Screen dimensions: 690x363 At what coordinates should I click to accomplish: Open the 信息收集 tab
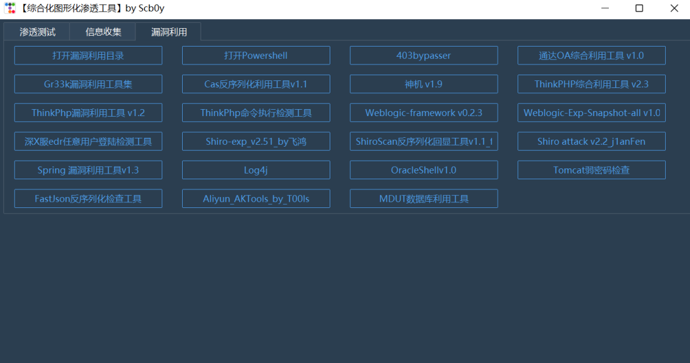[x=103, y=32]
